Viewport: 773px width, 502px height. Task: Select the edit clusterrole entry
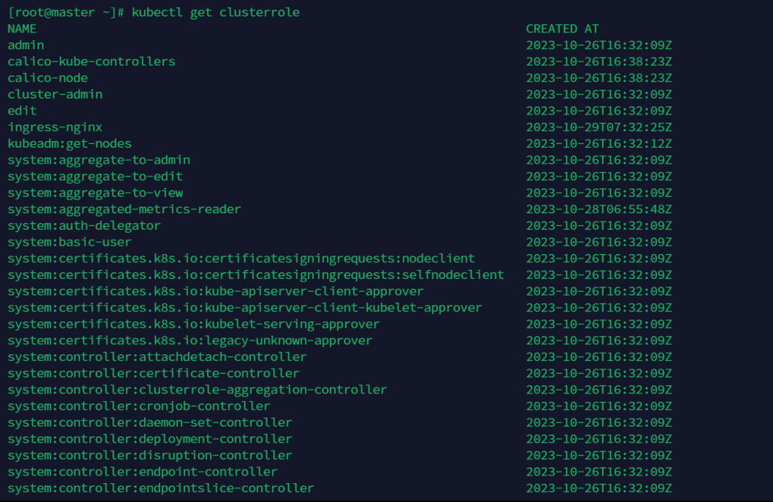pyautogui.click(x=22, y=111)
